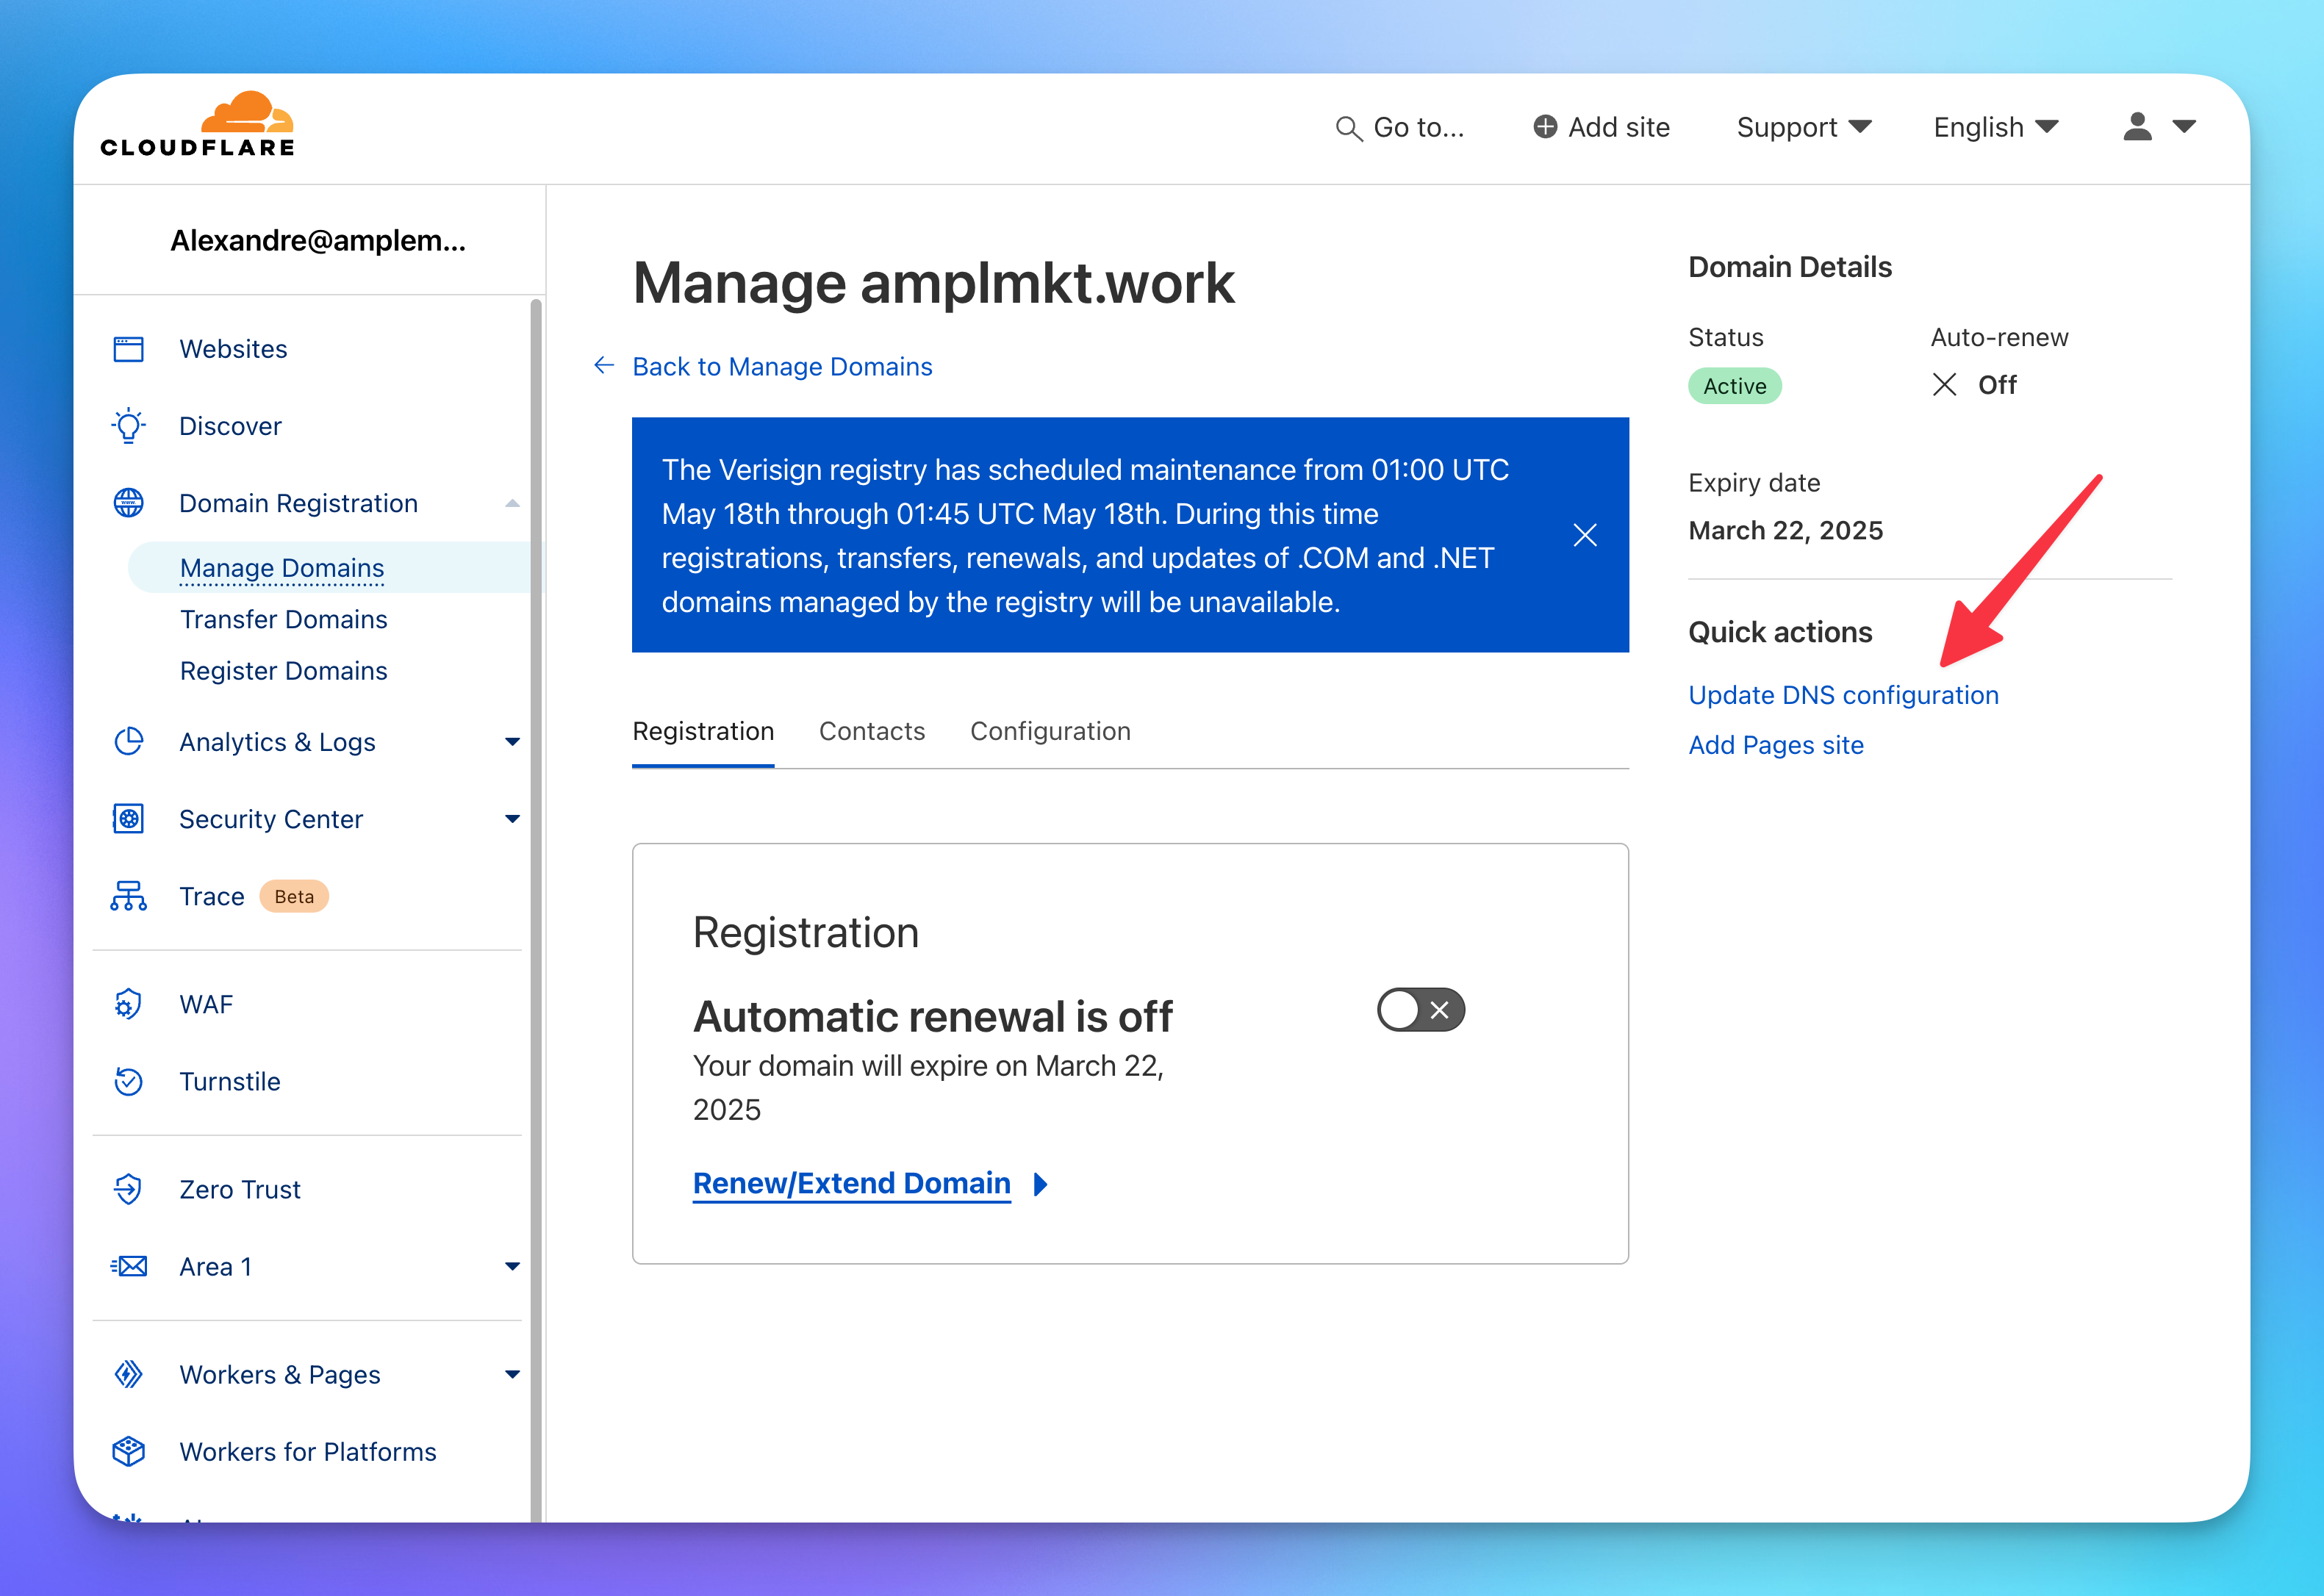Click the Websites sidebar icon
Image resolution: width=2324 pixels, height=1596 pixels.
[128, 349]
